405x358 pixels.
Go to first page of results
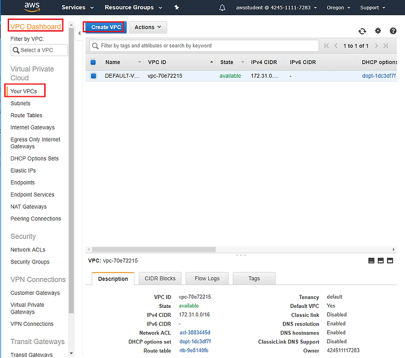[x=326, y=46]
